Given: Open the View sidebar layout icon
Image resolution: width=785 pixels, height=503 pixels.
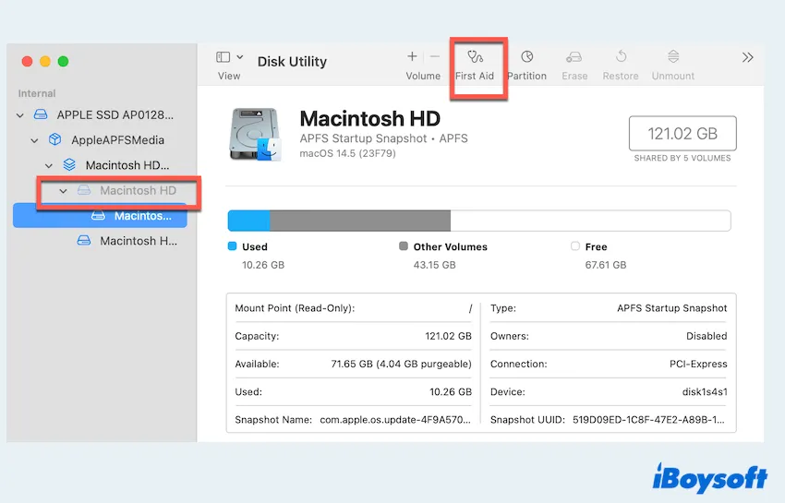Looking at the screenshot, I should (x=223, y=57).
